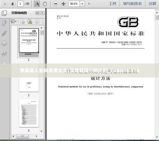The height and width of the screenshot is (141, 159).
Task: Go to next page arrow
Action: coord(12,4)
